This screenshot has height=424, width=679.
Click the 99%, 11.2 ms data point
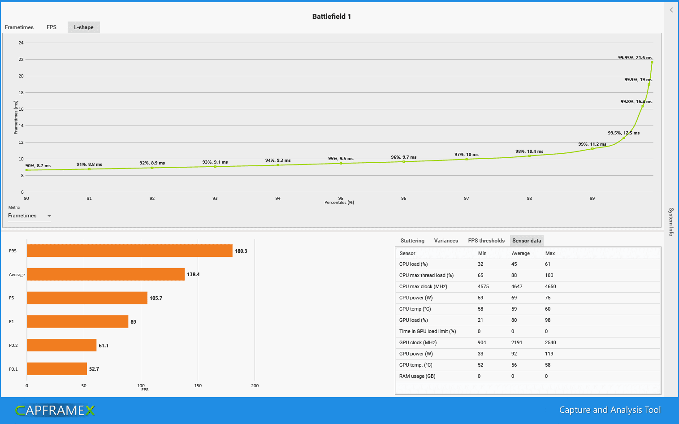(x=593, y=149)
